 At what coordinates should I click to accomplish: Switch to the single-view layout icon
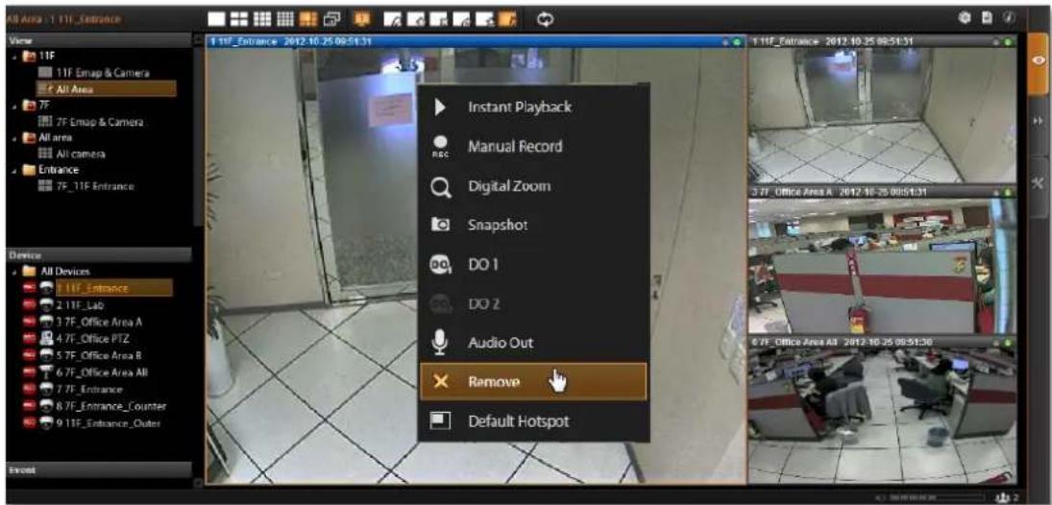tap(217, 19)
